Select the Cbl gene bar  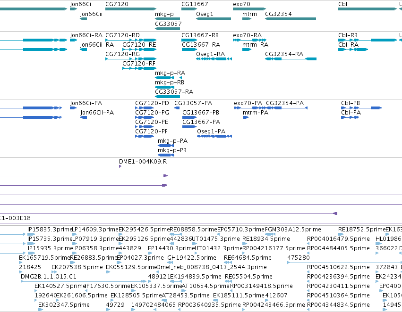pyautogui.click(x=368, y=9)
